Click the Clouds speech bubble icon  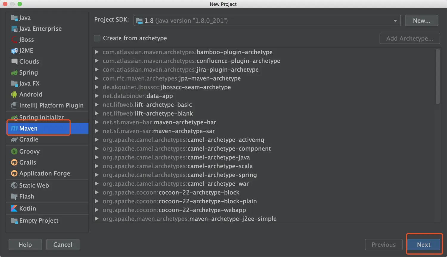click(x=14, y=61)
